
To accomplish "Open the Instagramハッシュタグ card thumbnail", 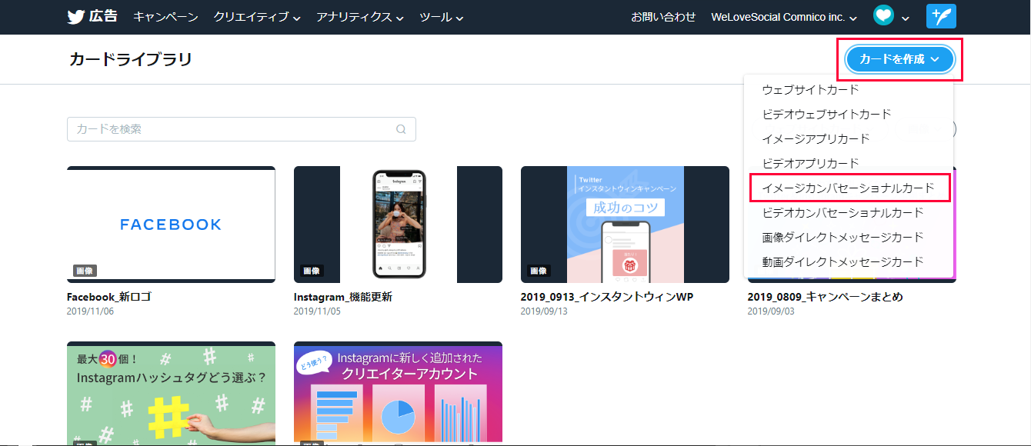I will (171, 394).
